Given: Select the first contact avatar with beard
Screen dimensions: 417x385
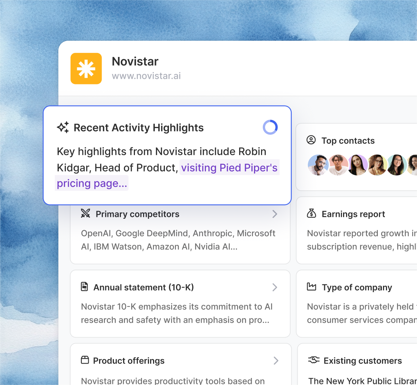Looking at the screenshot, I should pos(318,165).
